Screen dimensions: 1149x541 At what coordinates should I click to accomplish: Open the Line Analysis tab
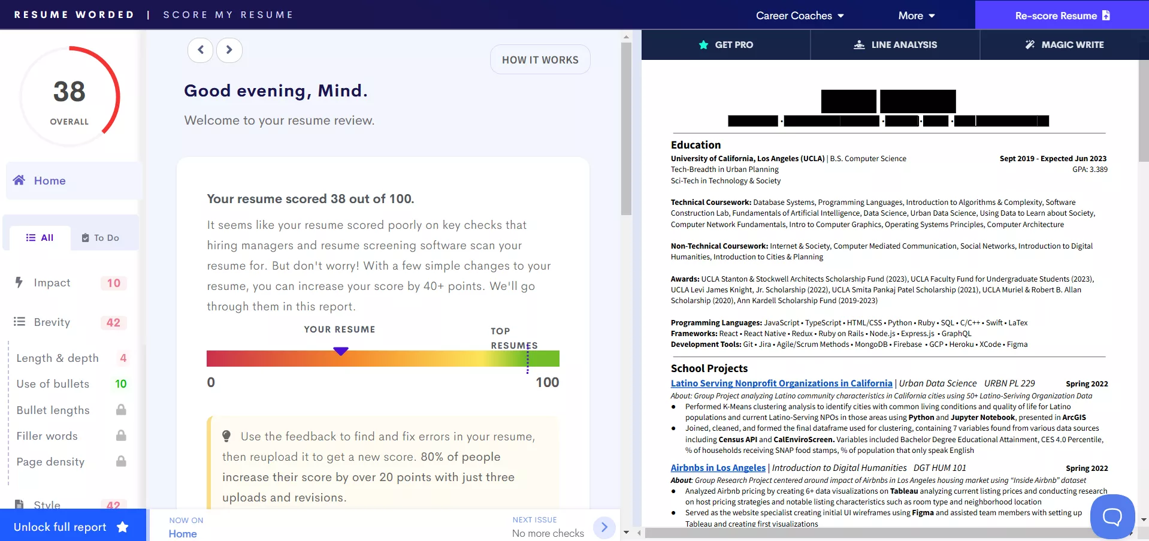click(x=895, y=45)
